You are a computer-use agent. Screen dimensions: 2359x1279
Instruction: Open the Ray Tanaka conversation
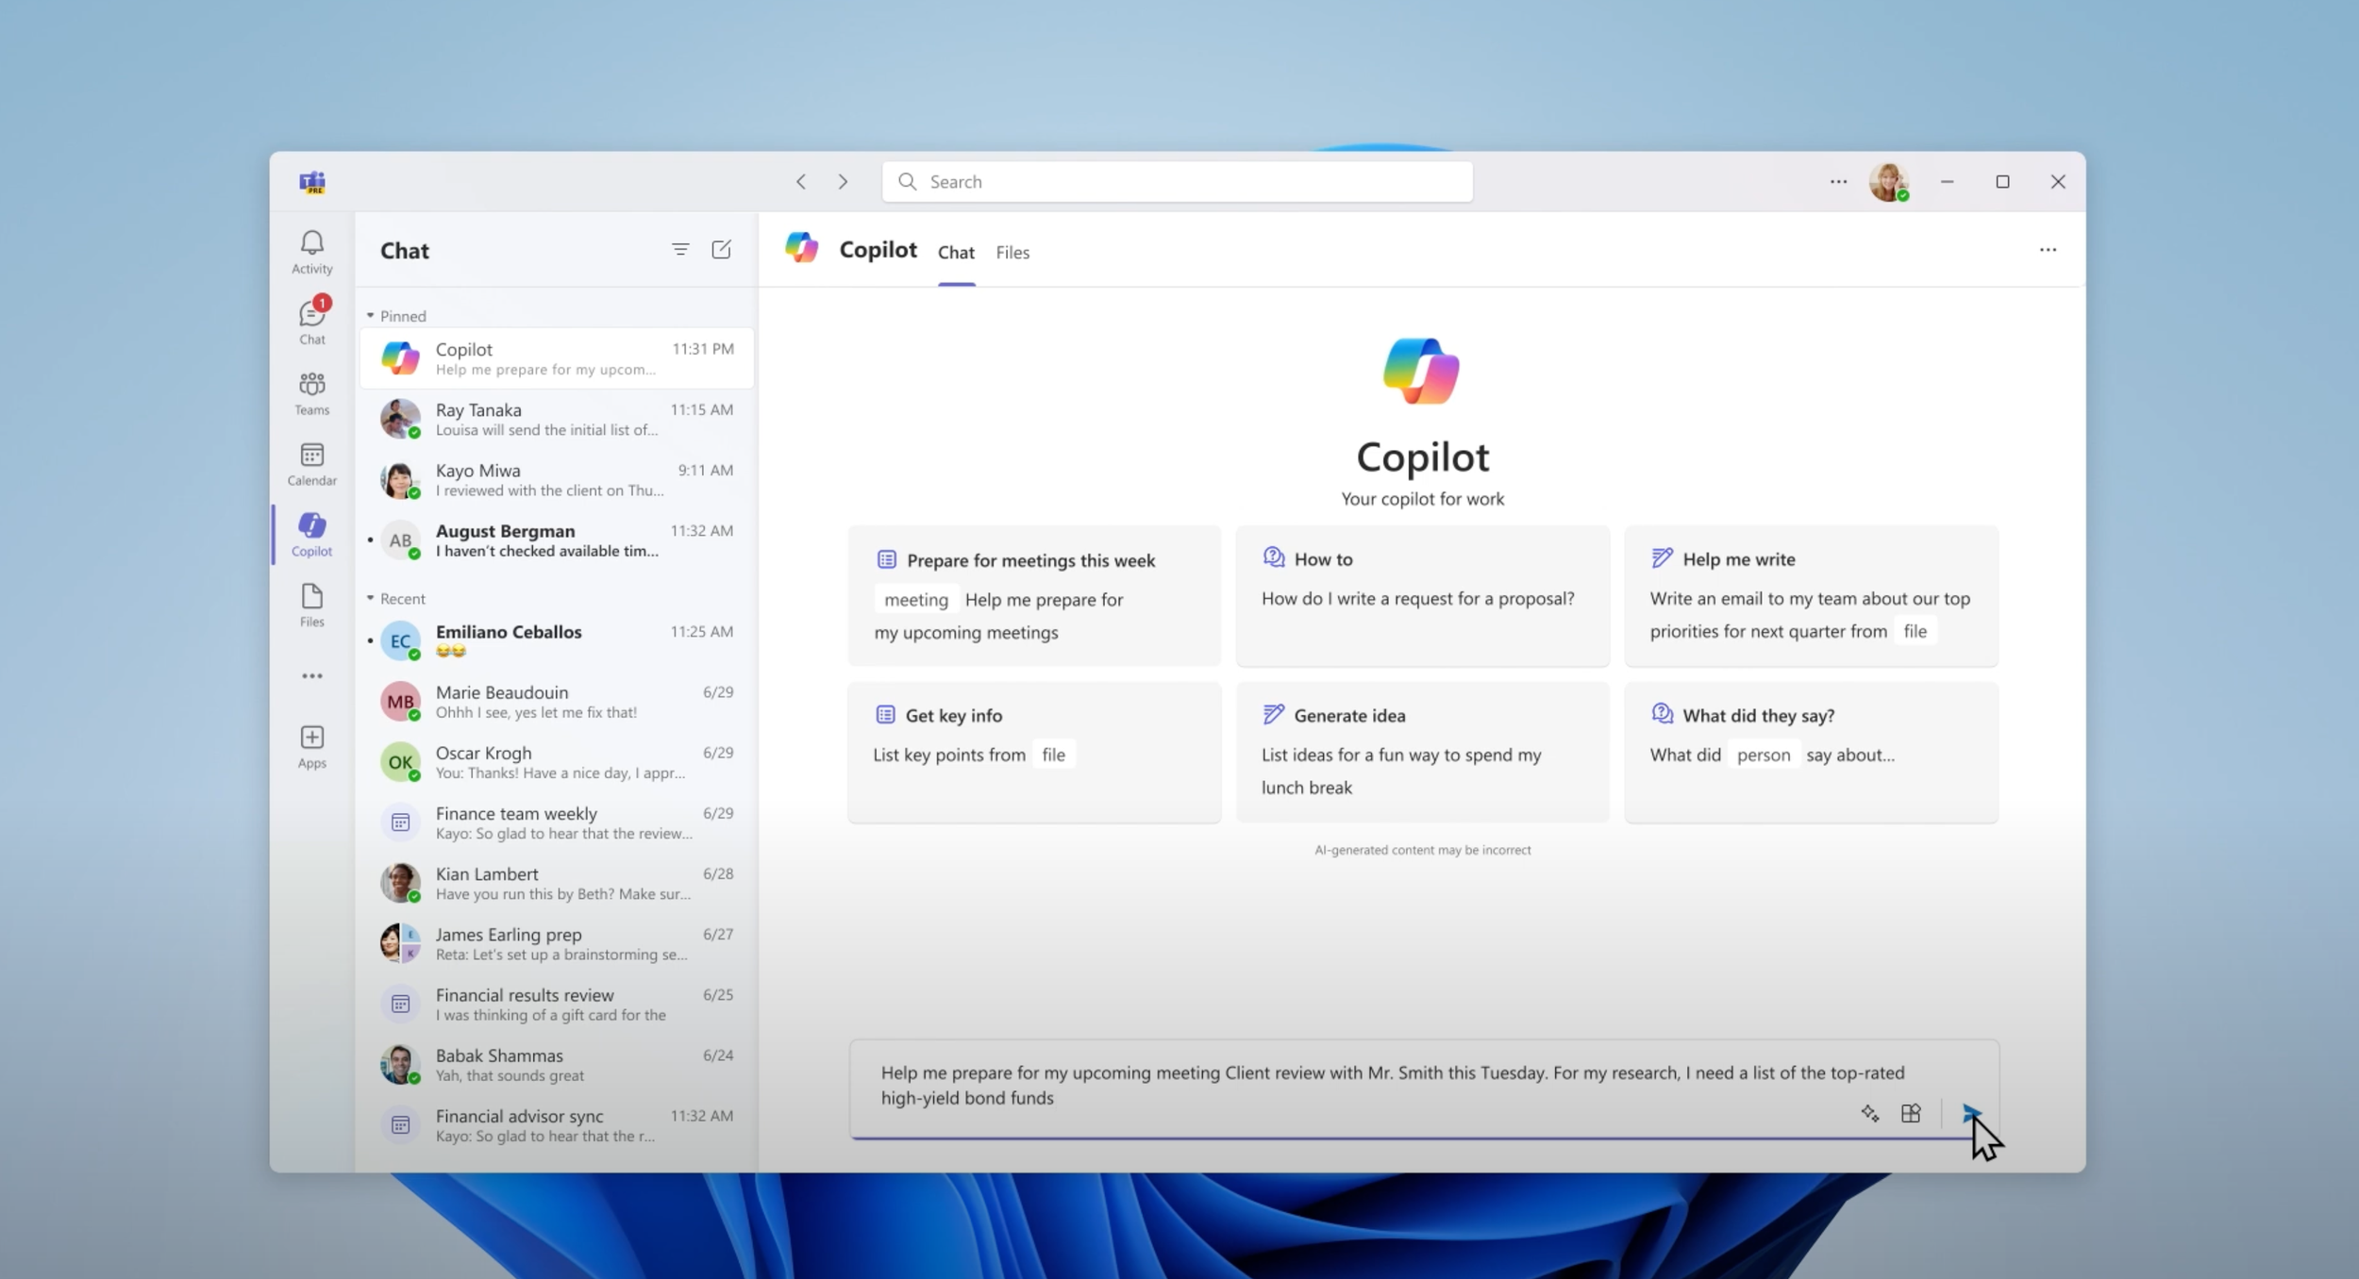click(557, 419)
